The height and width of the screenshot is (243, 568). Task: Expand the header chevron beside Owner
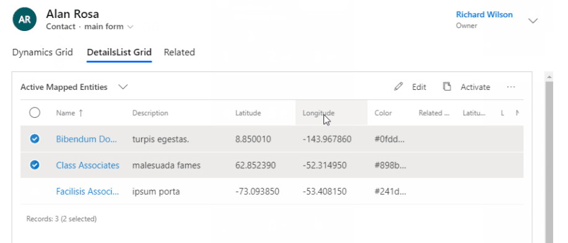pyautogui.click(x=533, y=21)
